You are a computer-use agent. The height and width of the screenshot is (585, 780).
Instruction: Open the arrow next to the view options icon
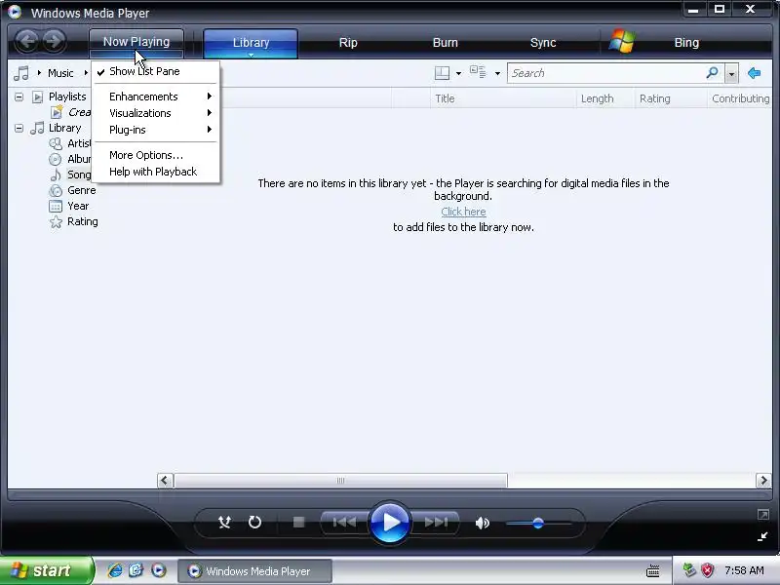pos(497,74)
